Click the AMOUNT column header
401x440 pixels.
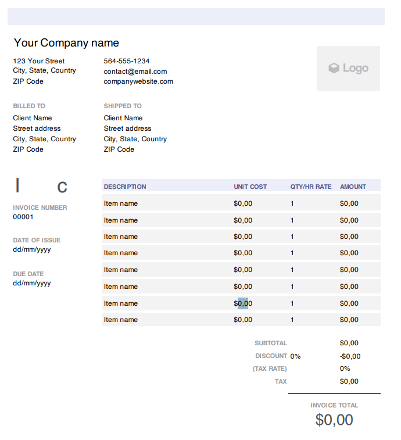[x=353, y=187]
